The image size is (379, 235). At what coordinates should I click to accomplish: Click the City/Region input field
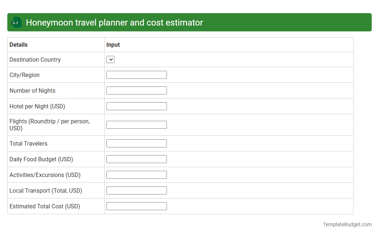136,74
